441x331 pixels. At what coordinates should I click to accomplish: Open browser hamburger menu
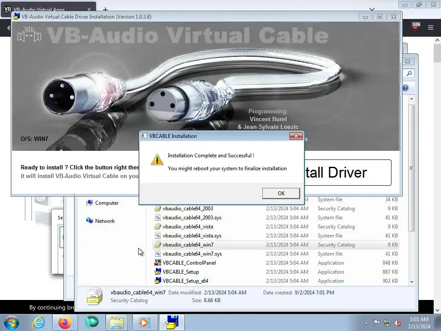click(431, 27)
